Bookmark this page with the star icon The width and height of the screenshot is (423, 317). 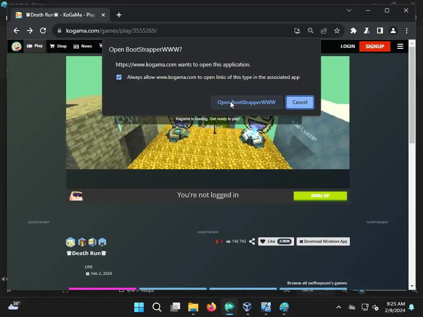[x=337, y=31]
